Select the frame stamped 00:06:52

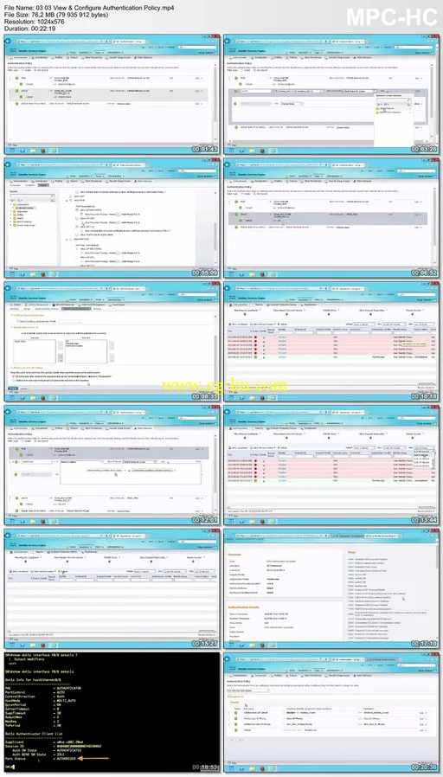coord(331,218)
